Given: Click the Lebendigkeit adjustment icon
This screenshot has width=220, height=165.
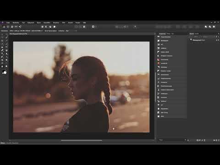Looking at the screenshot, I should tap(159, 63).
